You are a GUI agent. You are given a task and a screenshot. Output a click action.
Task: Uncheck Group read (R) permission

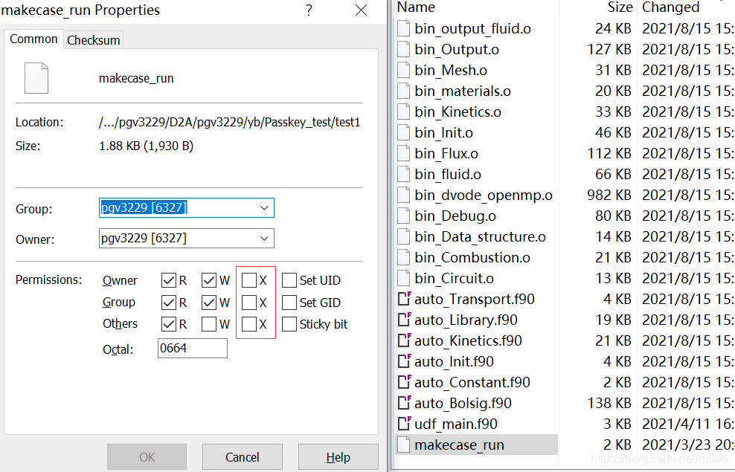[x=168, y=302]
